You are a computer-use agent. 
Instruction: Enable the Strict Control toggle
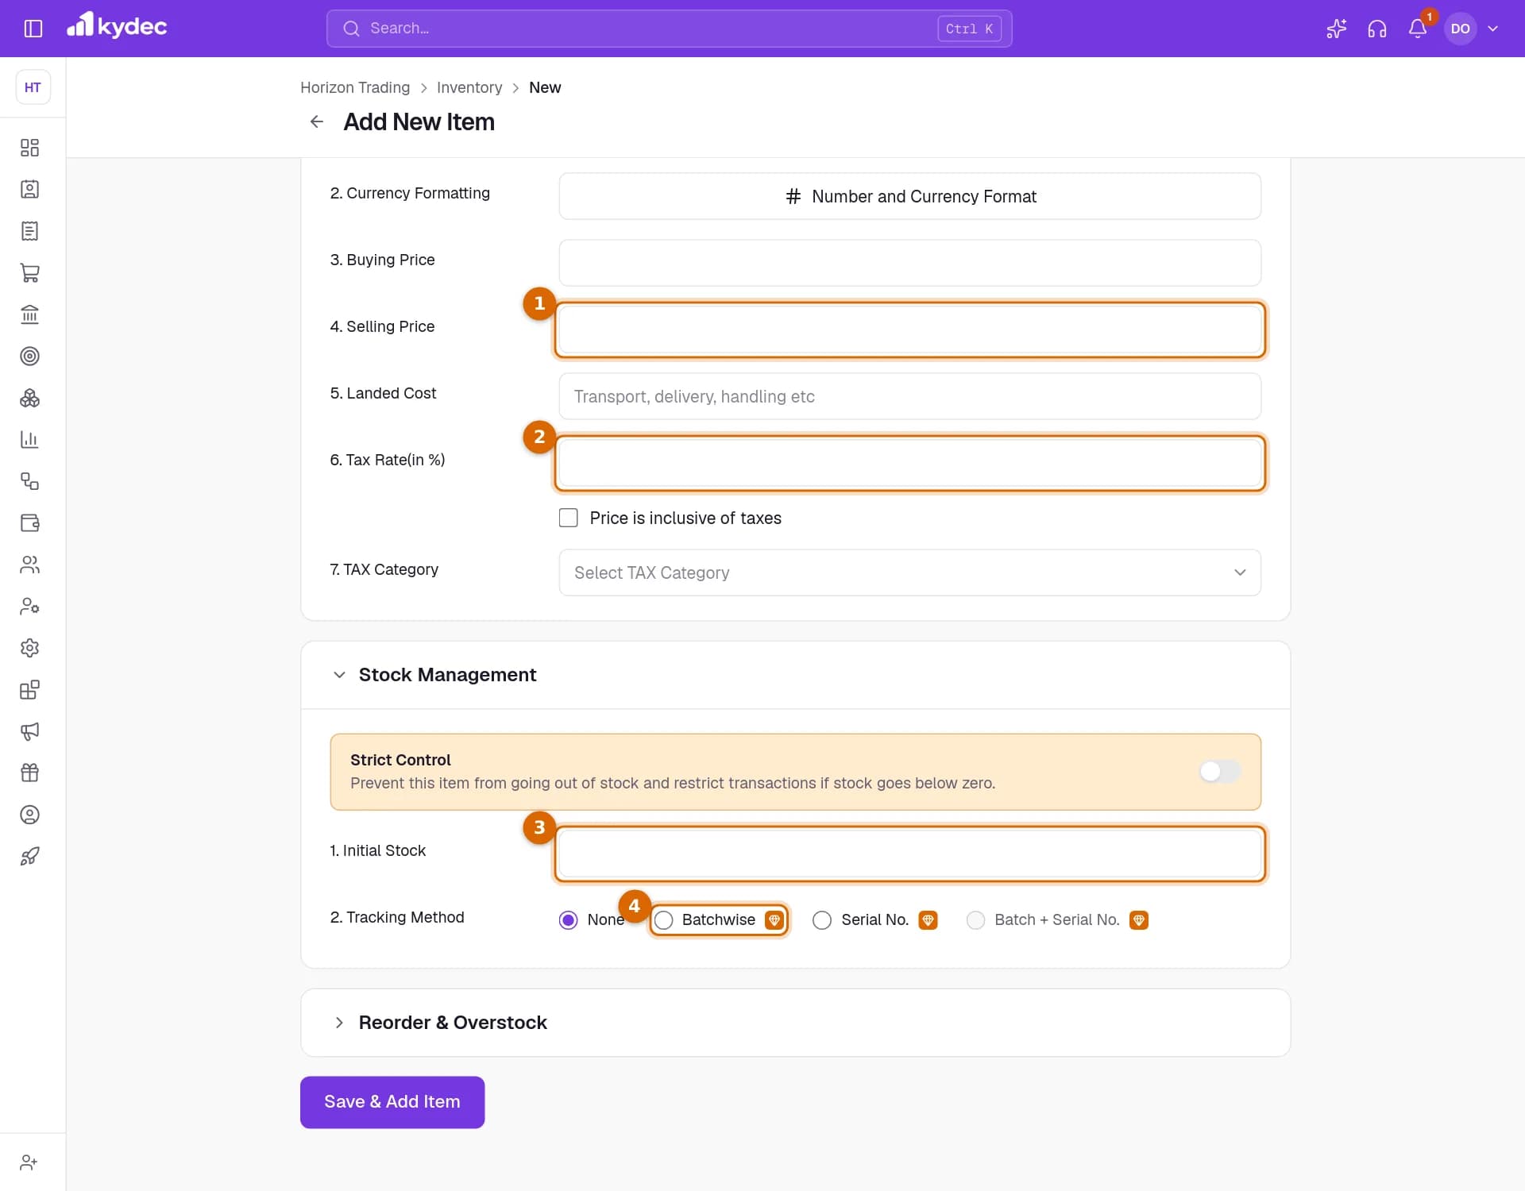click(1220, 771)
